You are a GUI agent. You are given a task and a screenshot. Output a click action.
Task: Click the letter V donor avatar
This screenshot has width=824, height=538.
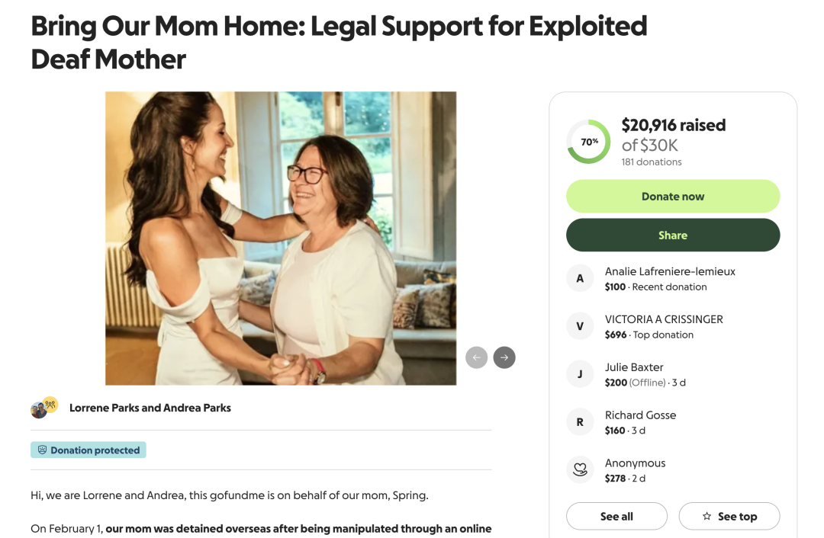click(580, 326)
